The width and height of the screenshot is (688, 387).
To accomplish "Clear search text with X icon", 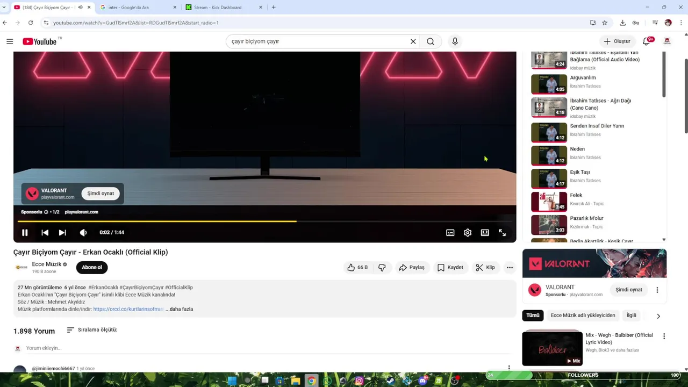I will point(413,41).
